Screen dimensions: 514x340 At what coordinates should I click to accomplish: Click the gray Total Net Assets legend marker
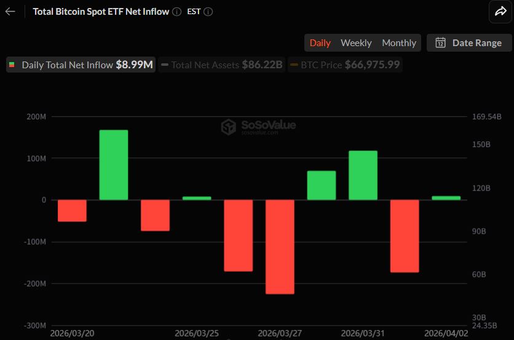pos(165,65)
